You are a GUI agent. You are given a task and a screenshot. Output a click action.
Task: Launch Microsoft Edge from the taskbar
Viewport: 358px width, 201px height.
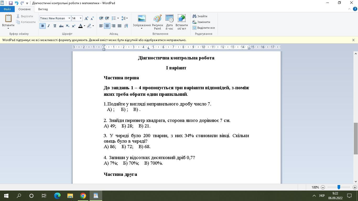[x=57, y=196]
